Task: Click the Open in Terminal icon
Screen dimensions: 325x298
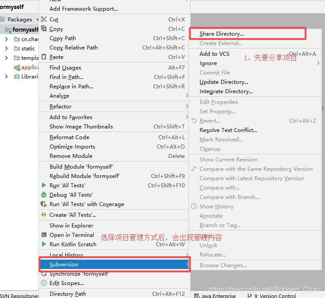Action: click(x=44, y=235)
